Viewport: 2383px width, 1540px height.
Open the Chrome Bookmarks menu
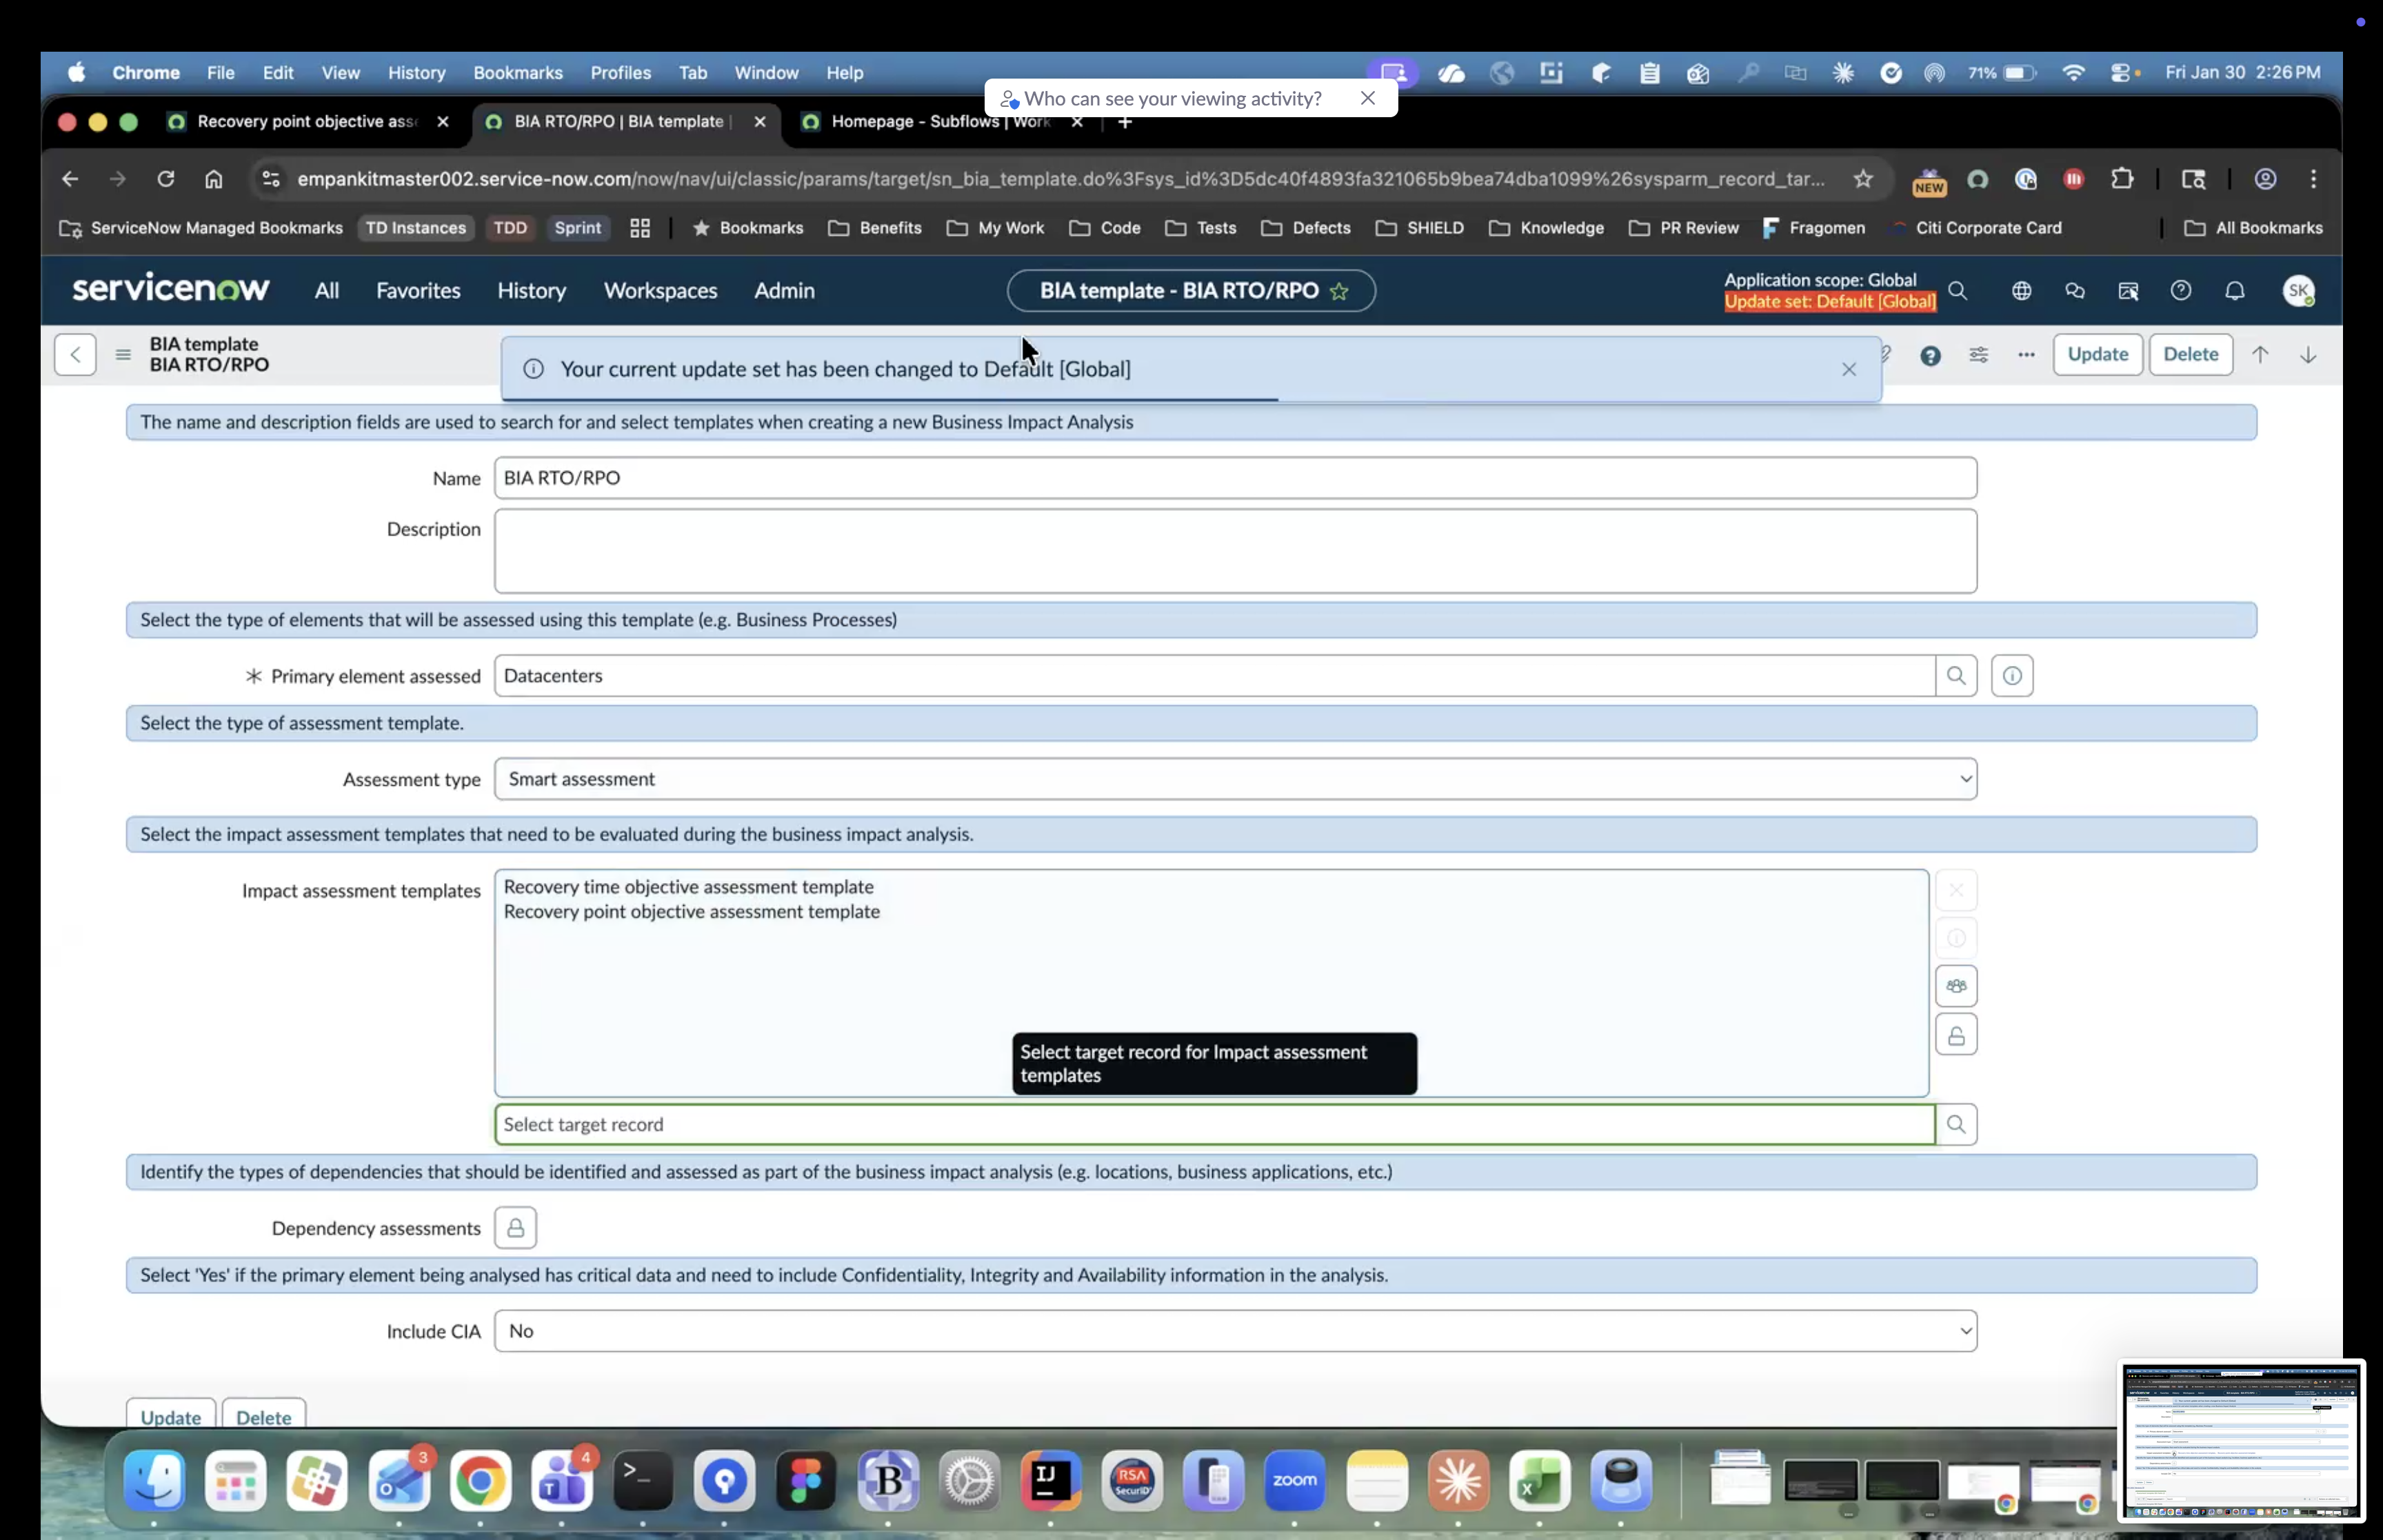[518, 73]
